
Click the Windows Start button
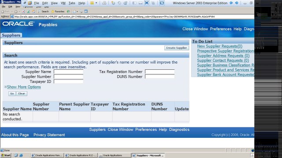(x=6, y=155)
